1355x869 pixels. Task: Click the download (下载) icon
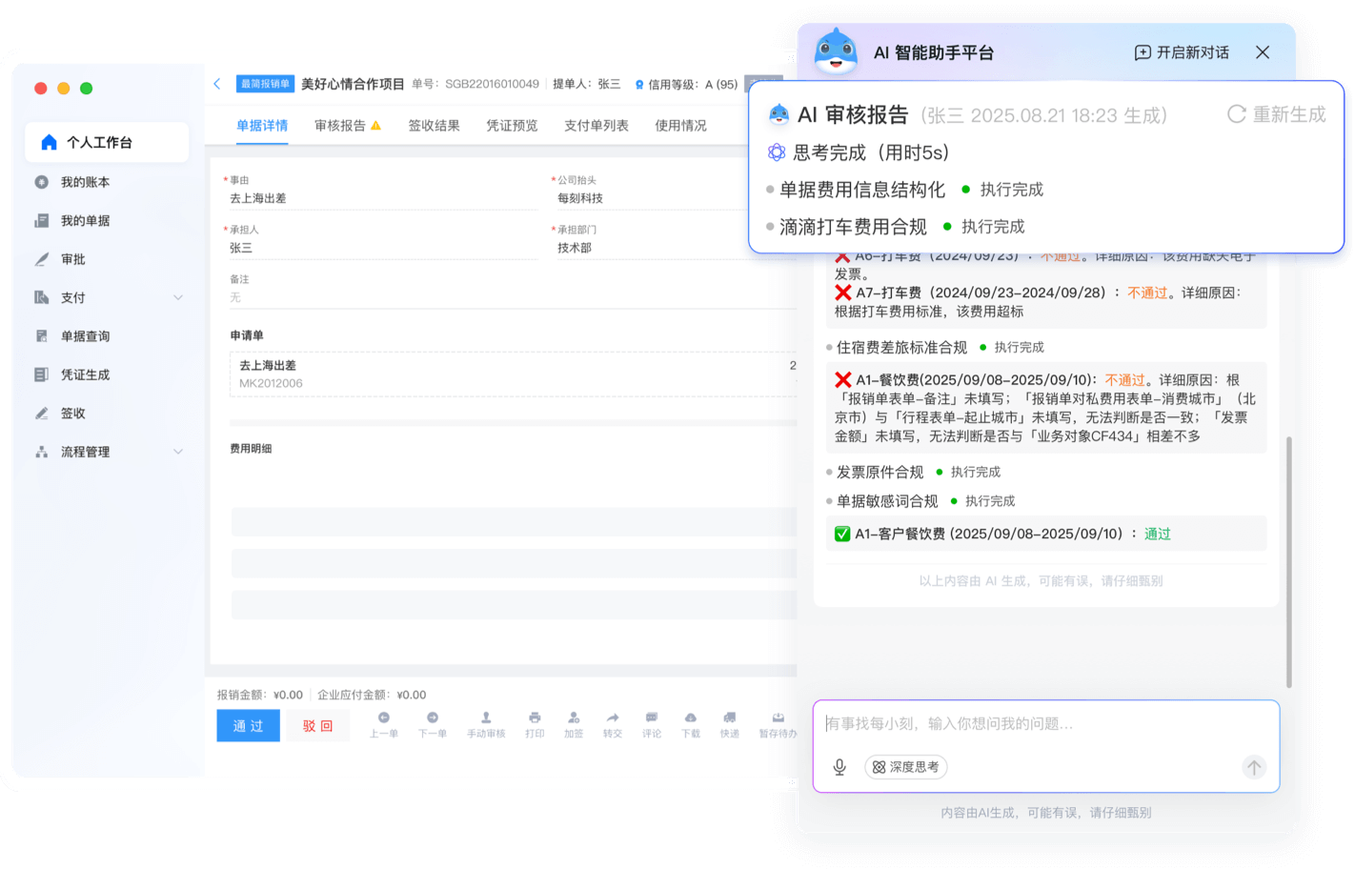[x=690, y=718]
